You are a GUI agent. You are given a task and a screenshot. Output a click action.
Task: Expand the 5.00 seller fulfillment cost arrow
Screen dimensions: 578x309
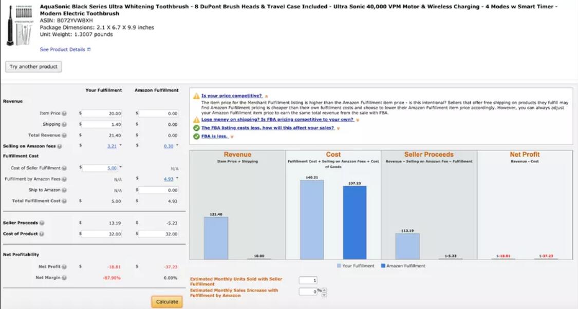(121, 167)
